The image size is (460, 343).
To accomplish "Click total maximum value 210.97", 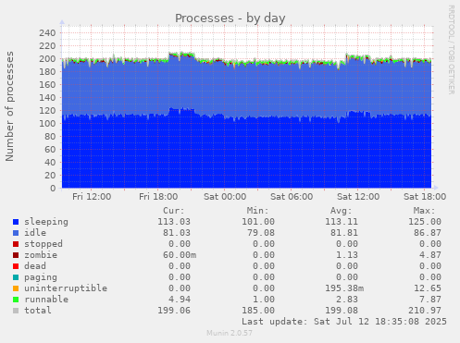I will [425, 311].
